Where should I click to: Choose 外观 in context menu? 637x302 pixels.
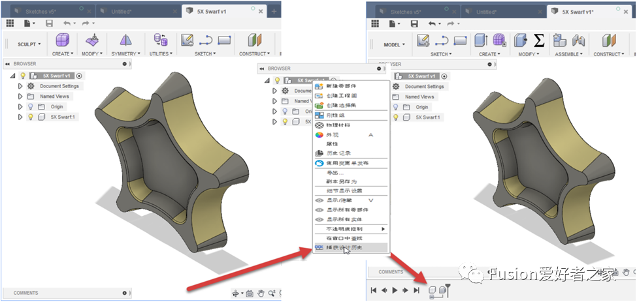click(x=351, y=134)
